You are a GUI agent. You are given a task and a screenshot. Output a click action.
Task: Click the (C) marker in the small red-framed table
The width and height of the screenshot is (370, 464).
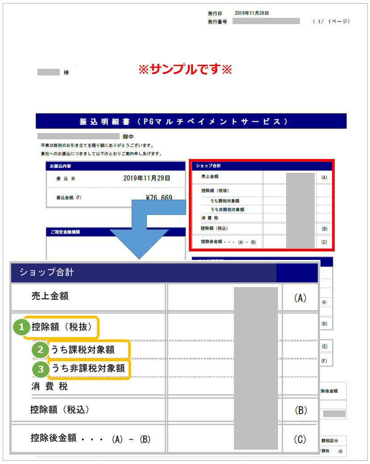(x=324, y=242)
